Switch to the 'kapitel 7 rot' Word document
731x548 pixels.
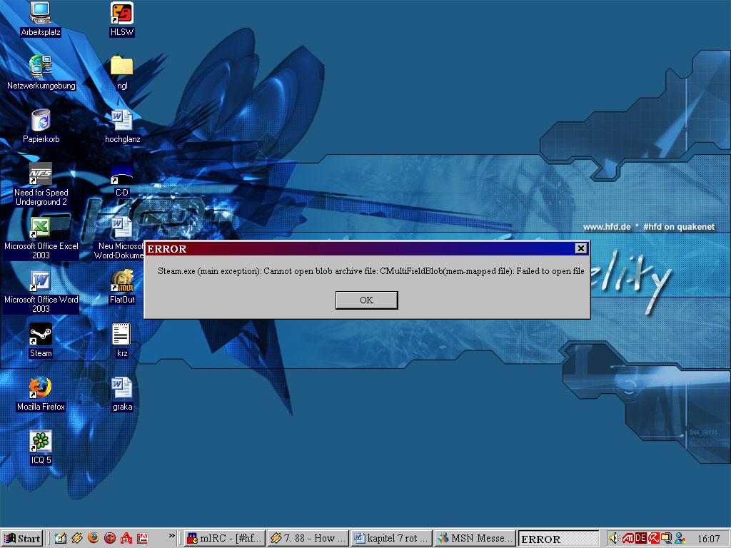[392, 538]
